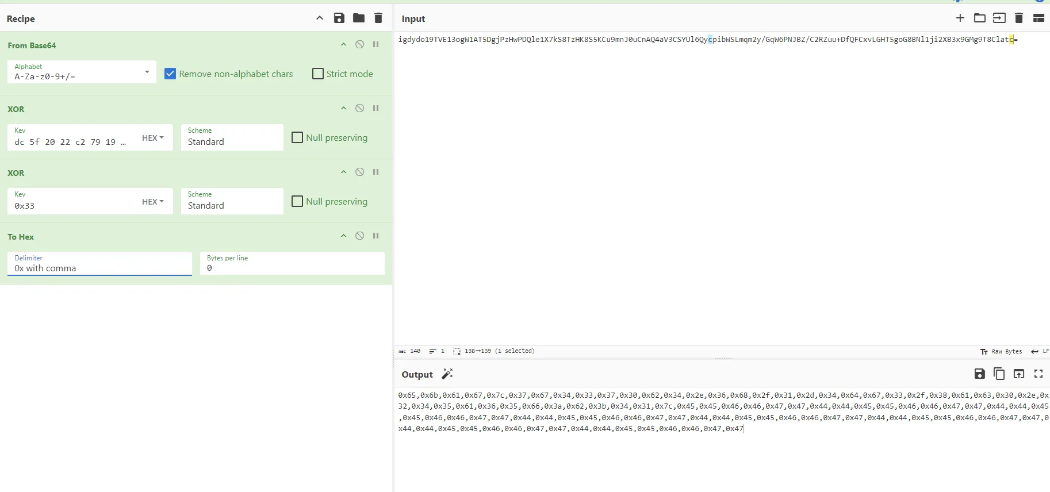Clear the recipe with trash icon

click(378, 18)
